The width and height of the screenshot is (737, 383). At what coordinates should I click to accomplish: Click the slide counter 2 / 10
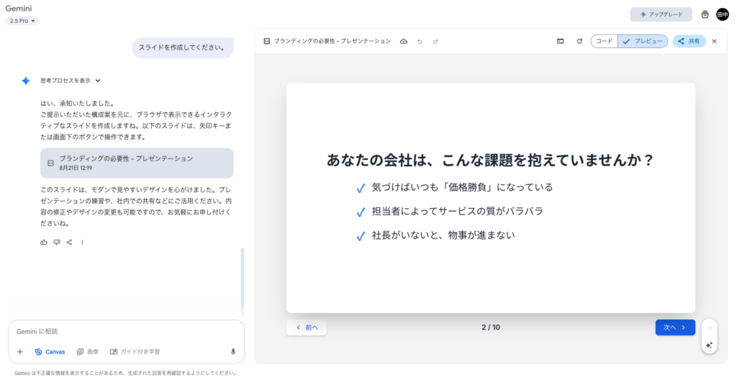click(x=491, y=328)
